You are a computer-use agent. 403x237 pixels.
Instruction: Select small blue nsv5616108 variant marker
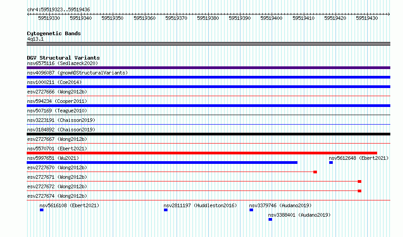point(42,210)
